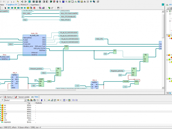The height and width of the screenshot is (129, 172).
Task: Click the window layout icon in CFC toolbar
Action: [58, 8]
